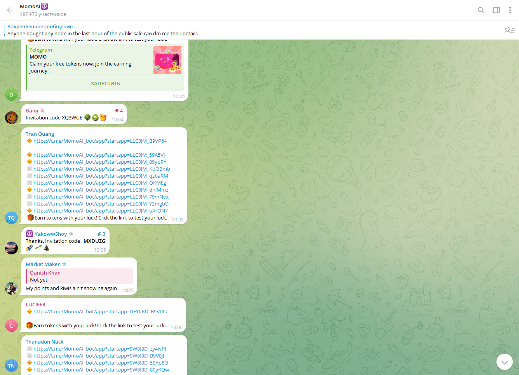
Task: Open search in MomoAI chat
Action: point(481,10)
